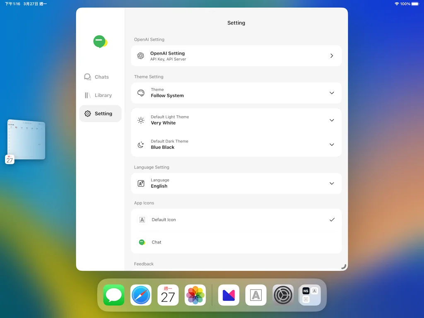Image resolution: width=424 pixels, height=318 pixels.
Task: Tap the green app avatar atop the sidebar
Action: point(100,41)
